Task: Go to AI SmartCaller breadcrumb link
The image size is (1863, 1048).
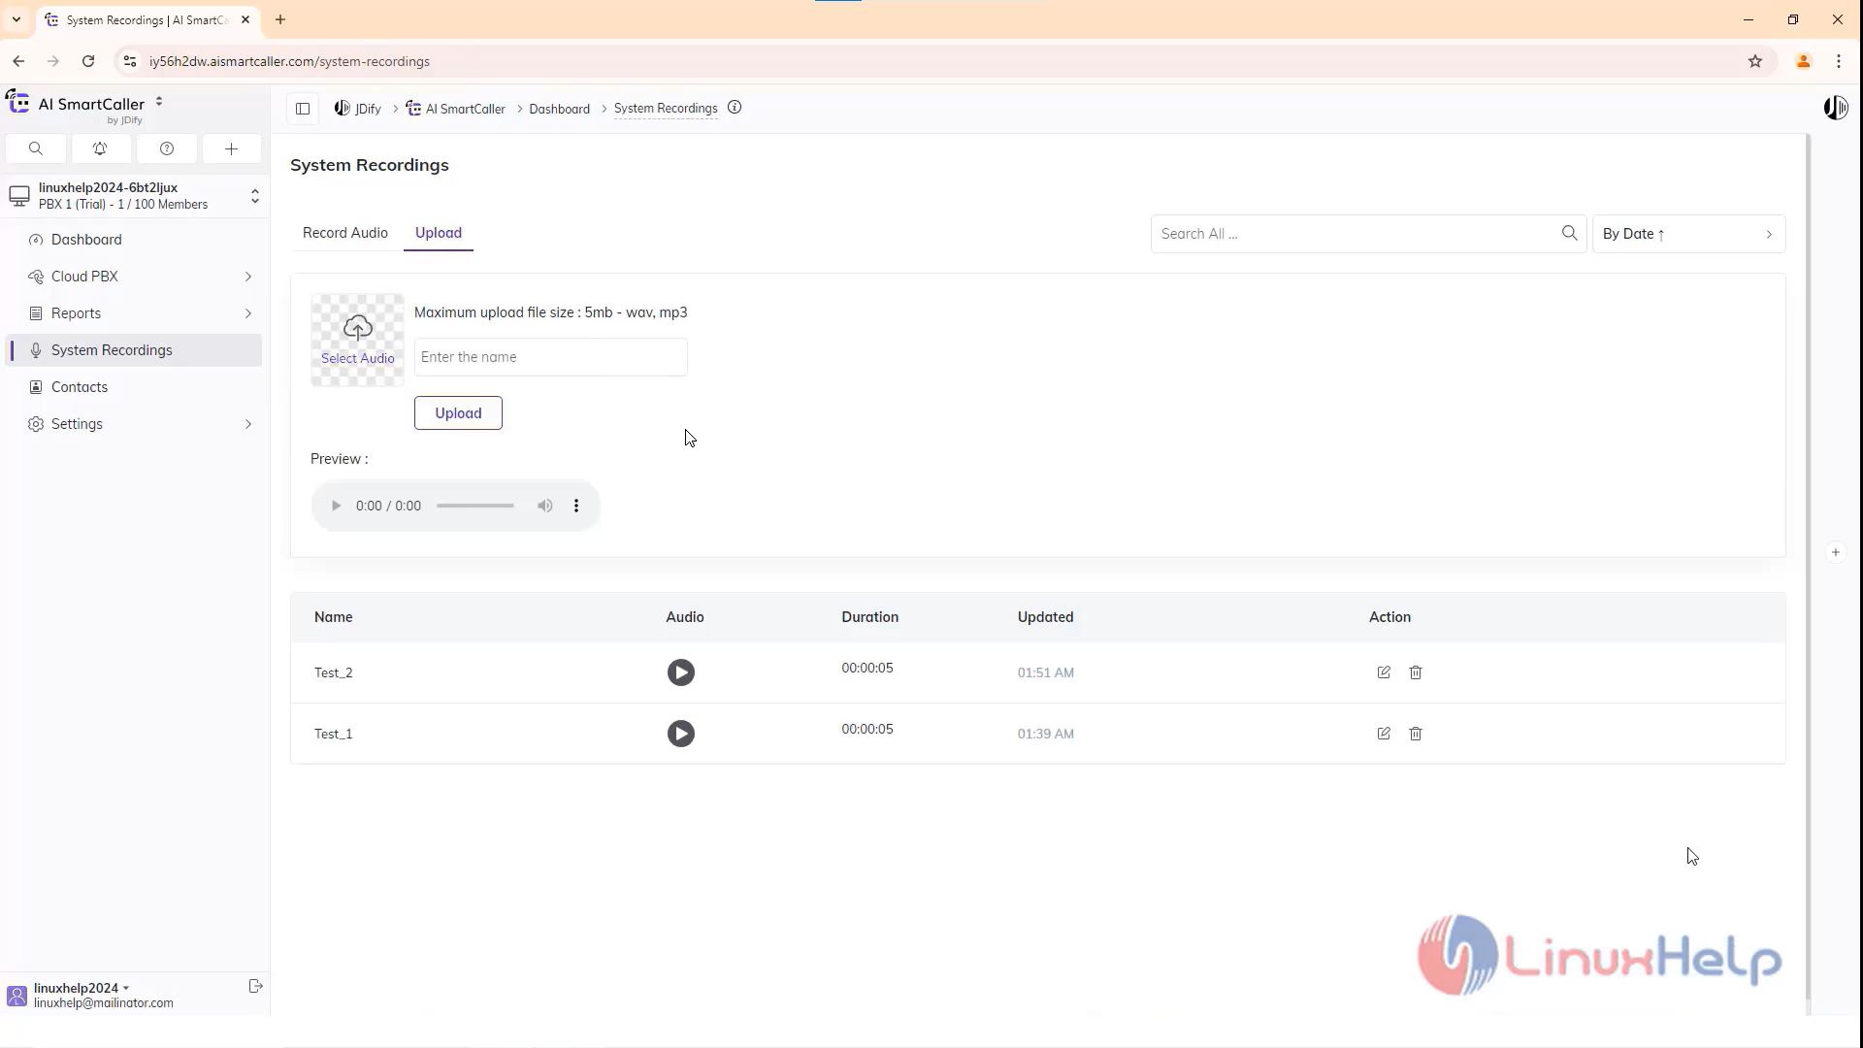Action: coord(456,109)
